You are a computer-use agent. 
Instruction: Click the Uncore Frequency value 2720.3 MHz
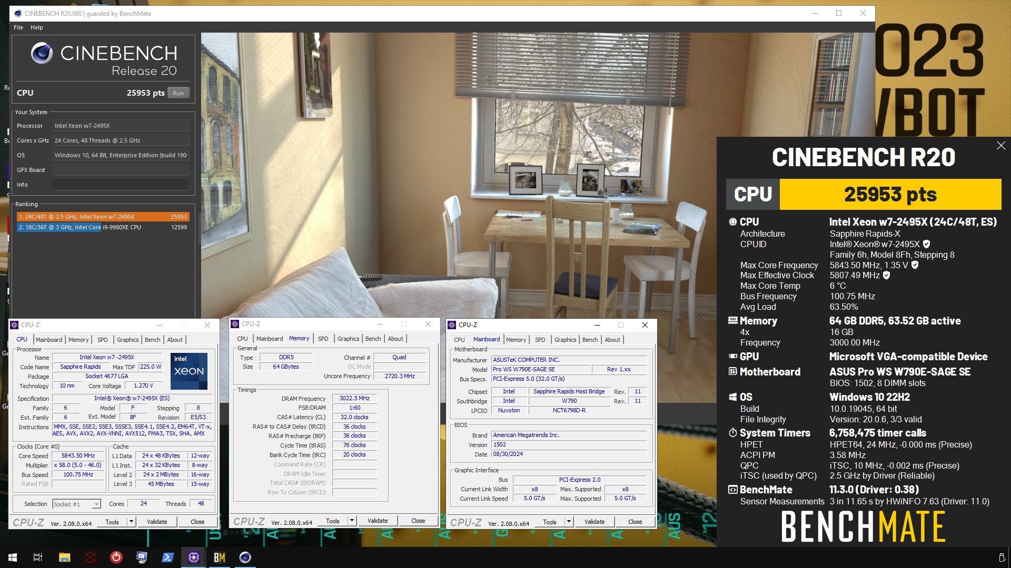click(x=400, y=376)
